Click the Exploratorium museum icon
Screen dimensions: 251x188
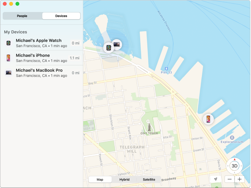228,138
